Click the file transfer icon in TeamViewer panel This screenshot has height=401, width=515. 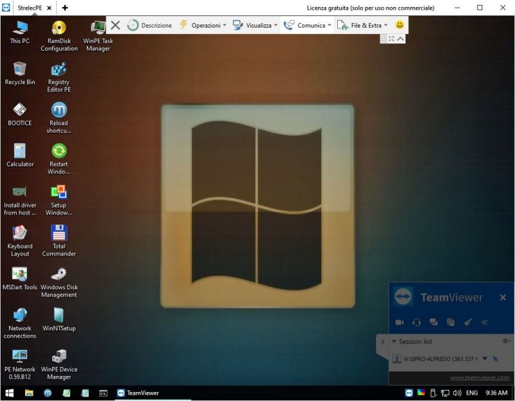(451, 322)
